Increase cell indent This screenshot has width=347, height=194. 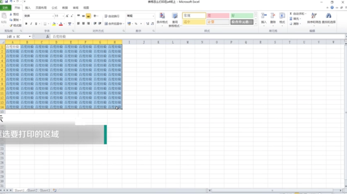[100, 23]
